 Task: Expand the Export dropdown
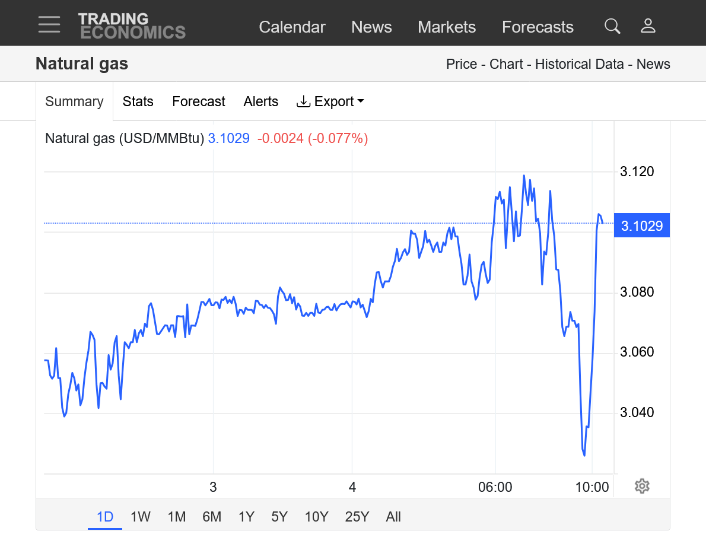click(x=330, y=101)
